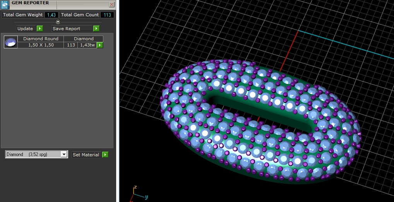Image resolution: width=394 pixels, height=202 pixels.
Task: Click the Total Gem Count label
Action: 80,15
